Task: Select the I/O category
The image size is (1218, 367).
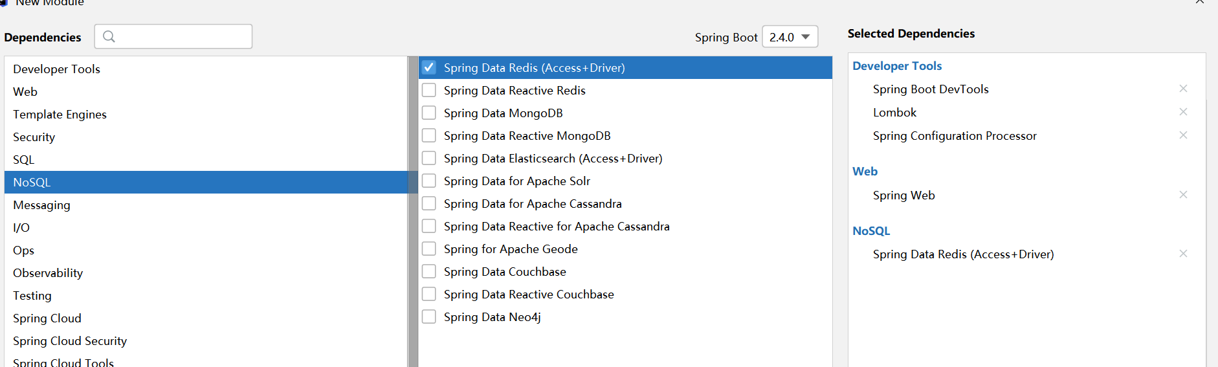Action: [x=206, y=227]
